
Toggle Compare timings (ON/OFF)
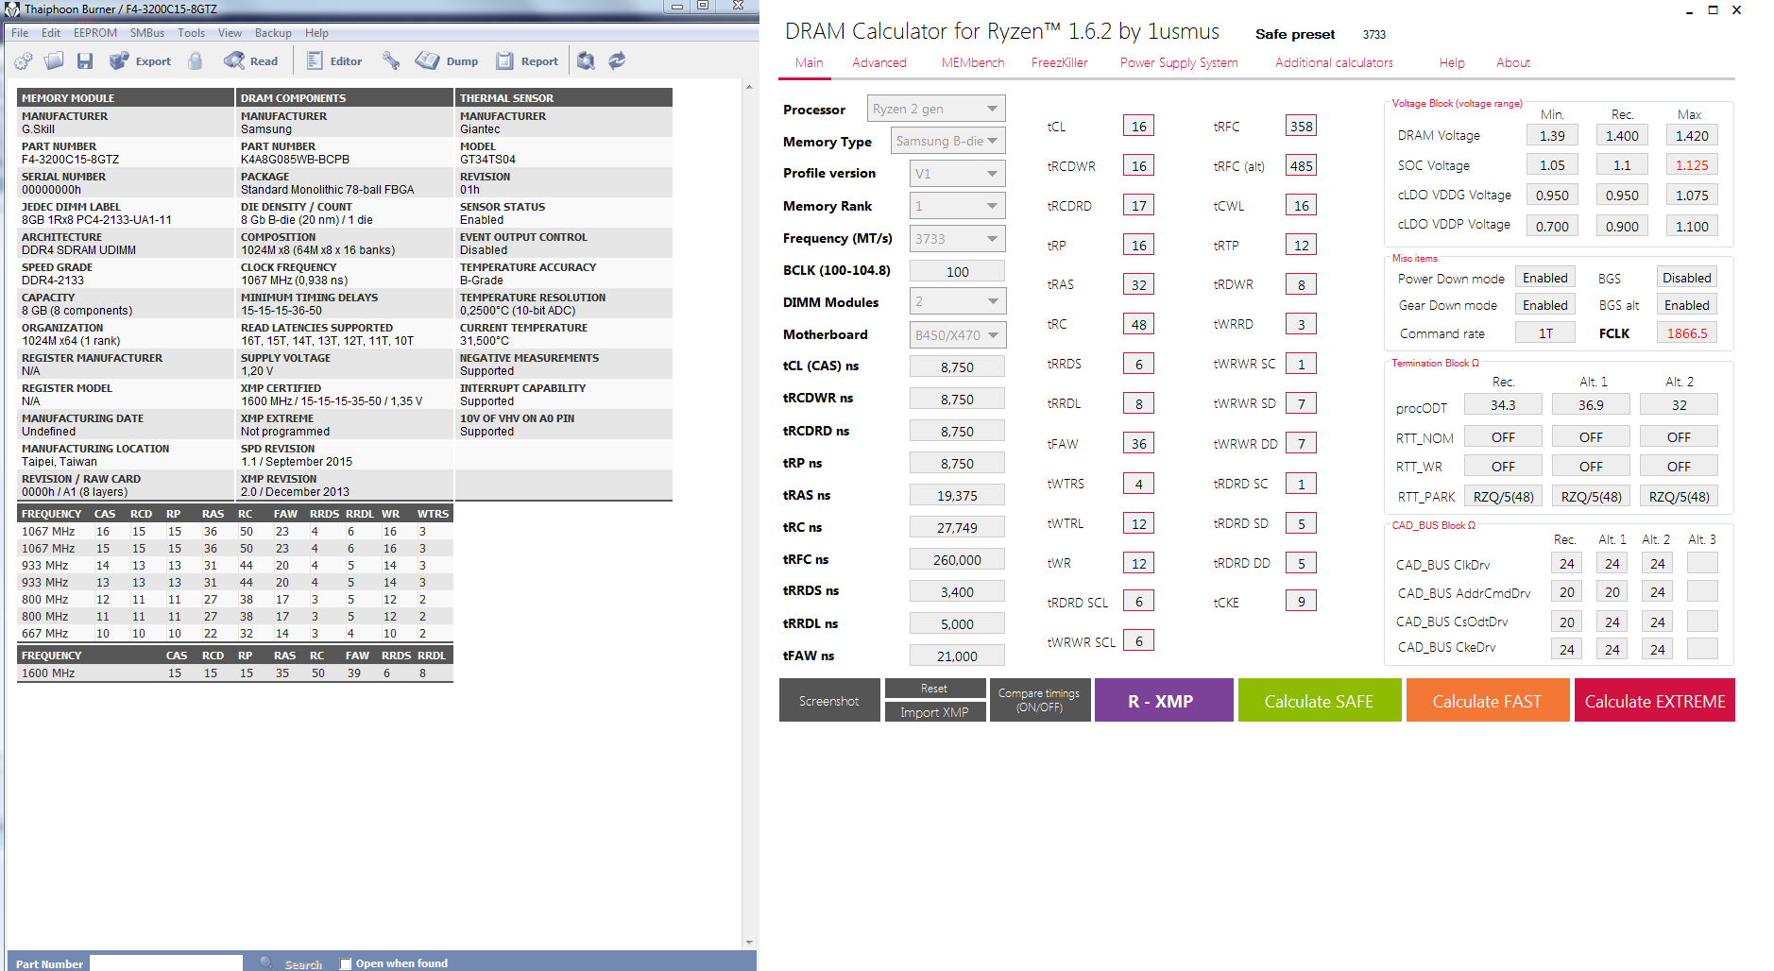click(x=1039, y=700)
